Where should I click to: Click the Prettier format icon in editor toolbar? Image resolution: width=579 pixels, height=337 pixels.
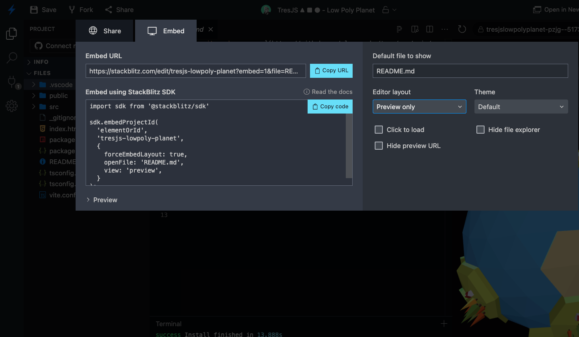pos(399,29)
